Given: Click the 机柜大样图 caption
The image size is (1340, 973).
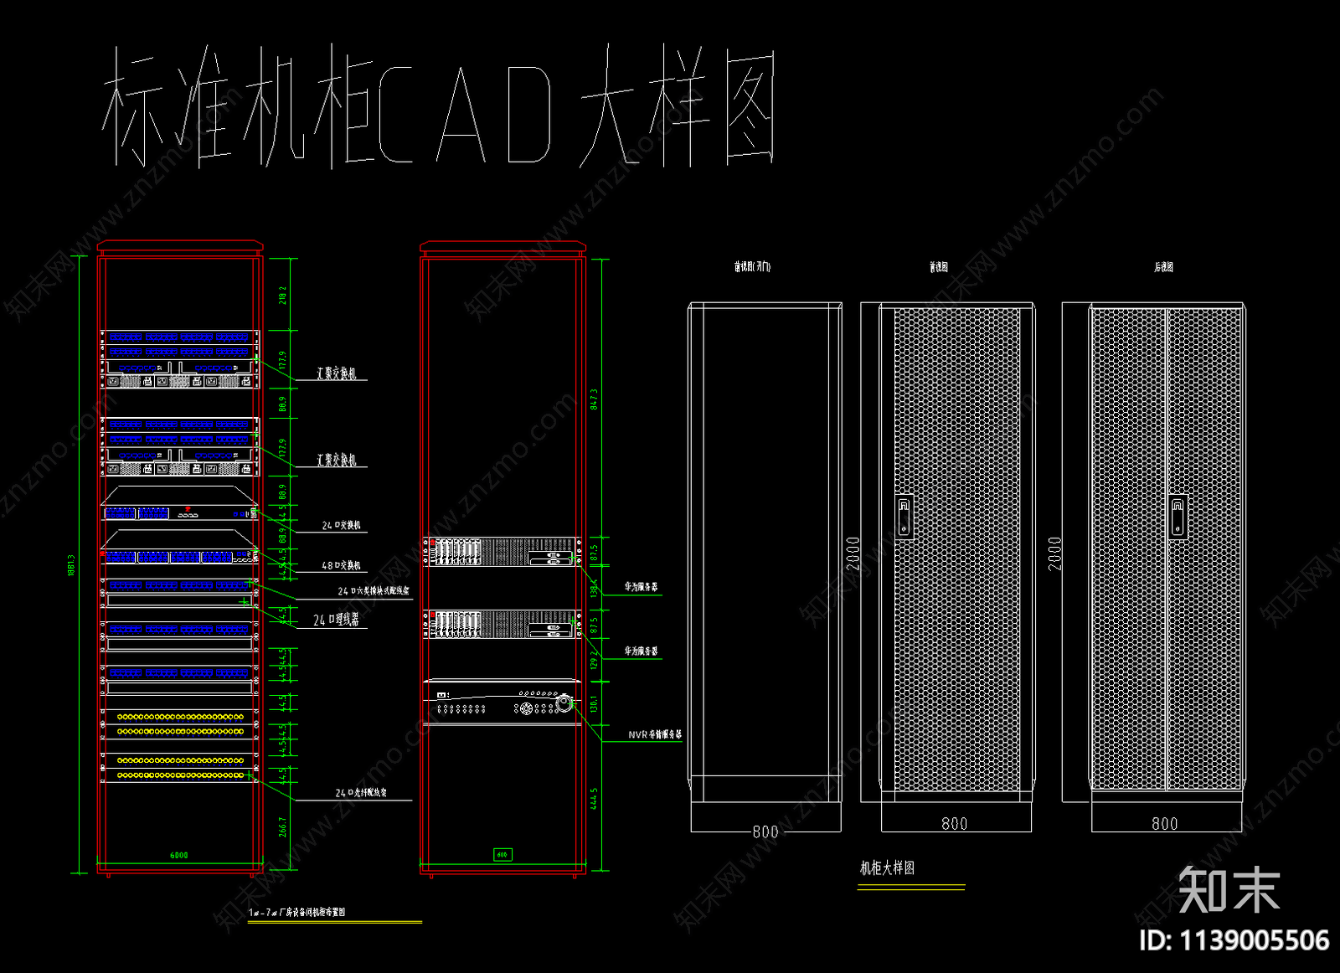Looking at the screenshot, I should point(887,867).
